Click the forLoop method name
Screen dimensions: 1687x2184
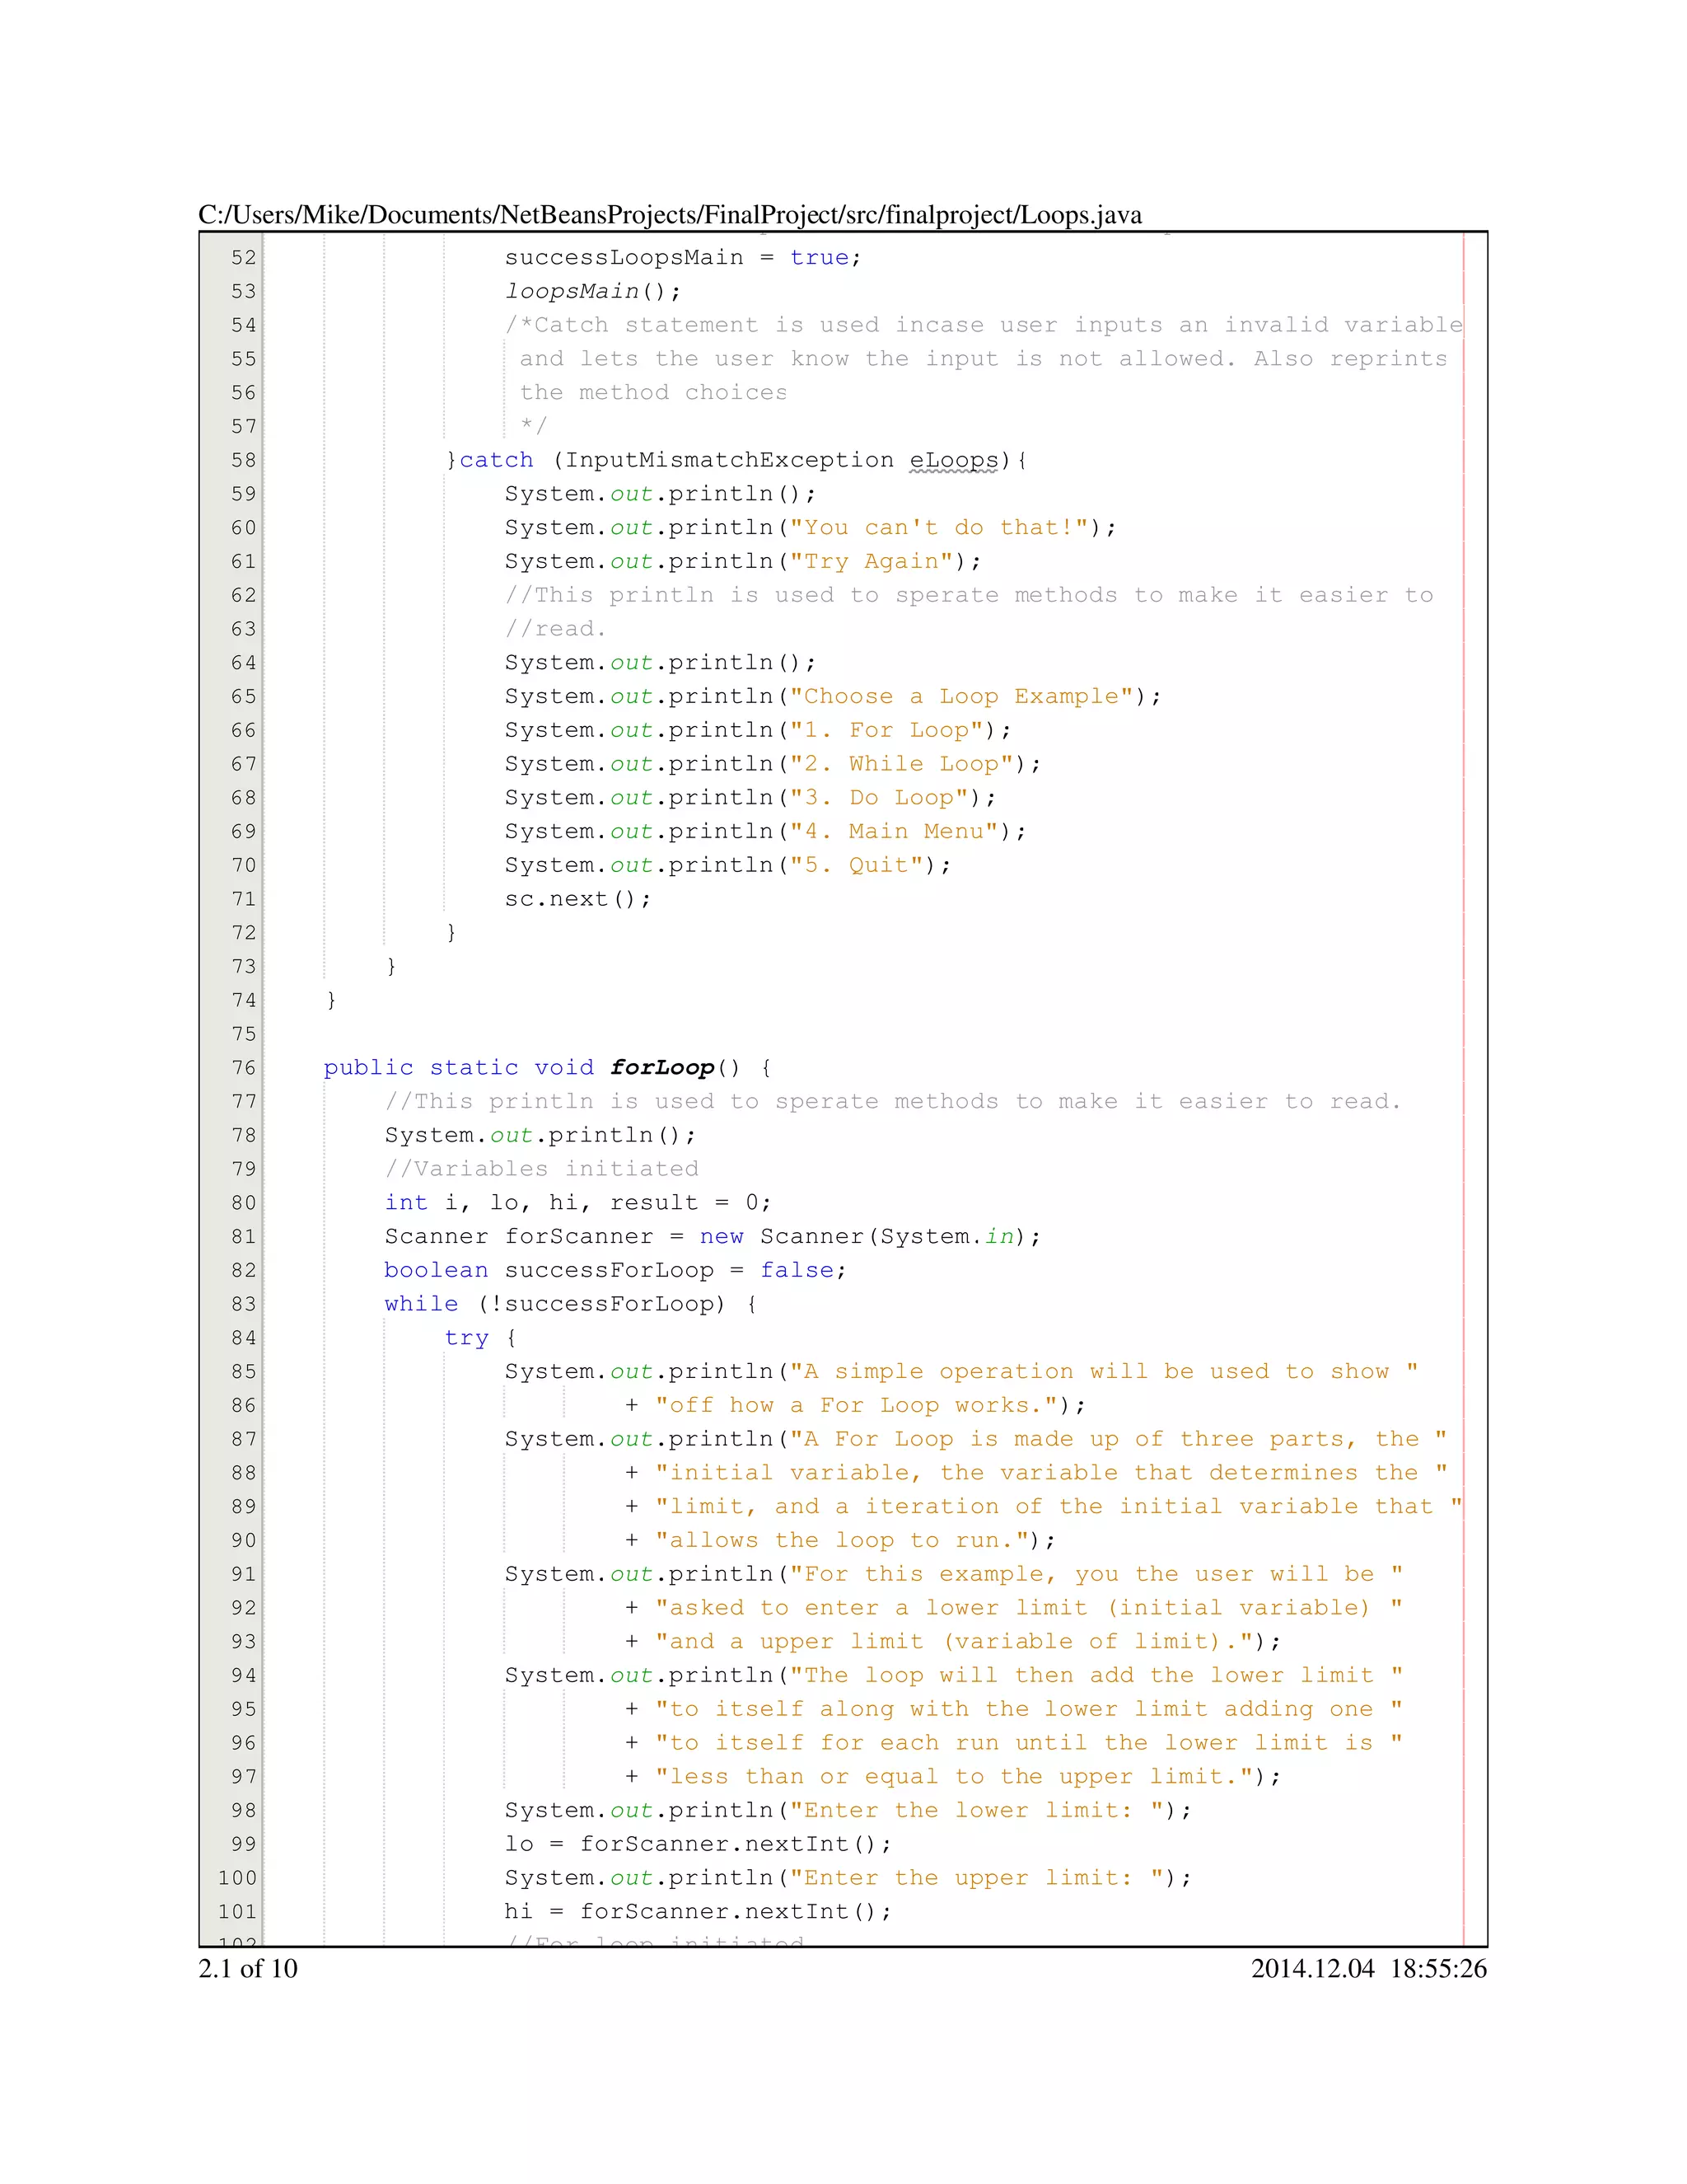click(x=661, y=1068)
